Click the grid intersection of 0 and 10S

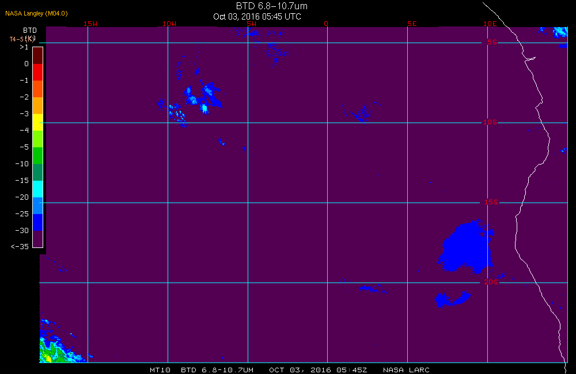pyautogui.click(x=327, y=123)
